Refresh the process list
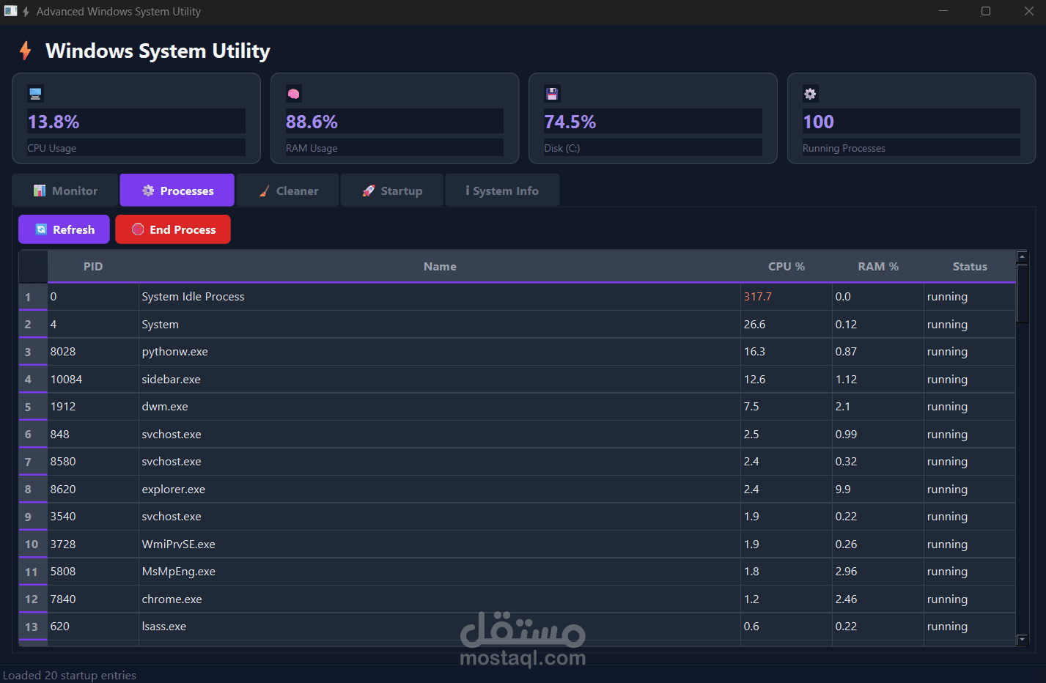Image resolution: width=1046 pixels, height=683 pixels. [64, 229]
